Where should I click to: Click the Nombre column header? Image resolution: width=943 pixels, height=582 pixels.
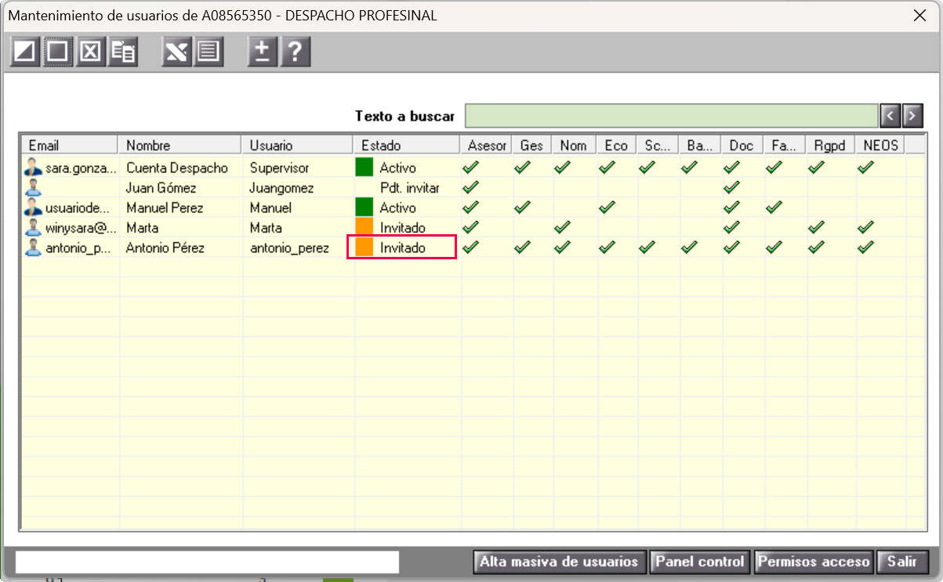(180, 145)
